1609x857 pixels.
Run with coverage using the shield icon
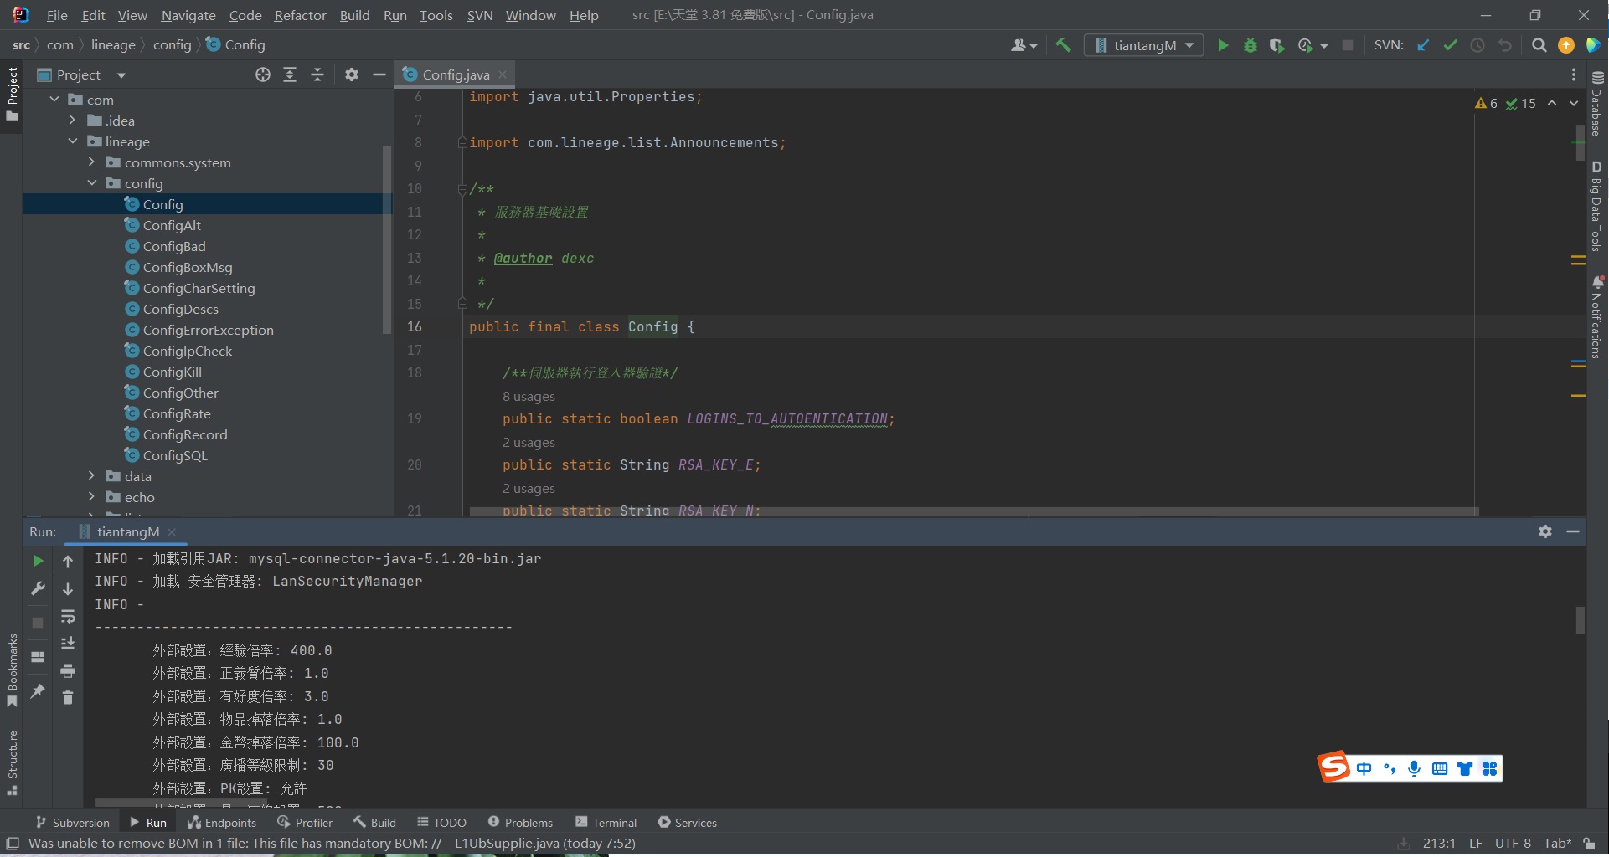point(1276,45)
